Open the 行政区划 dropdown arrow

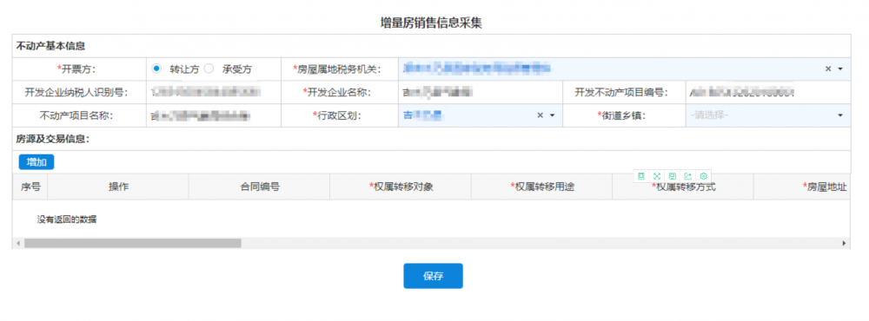pos(552,115)
